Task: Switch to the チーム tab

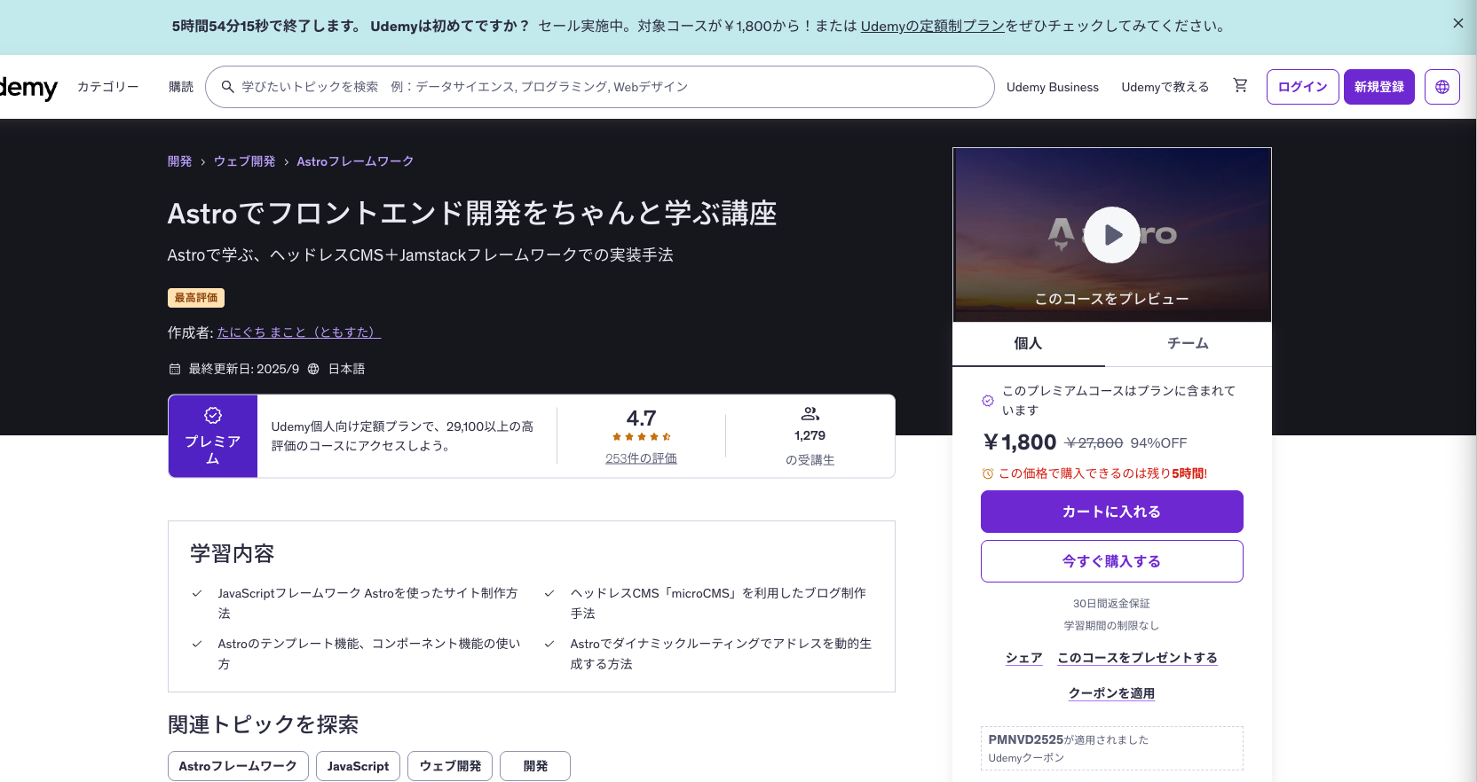Action: click(x=1188, y=343)
